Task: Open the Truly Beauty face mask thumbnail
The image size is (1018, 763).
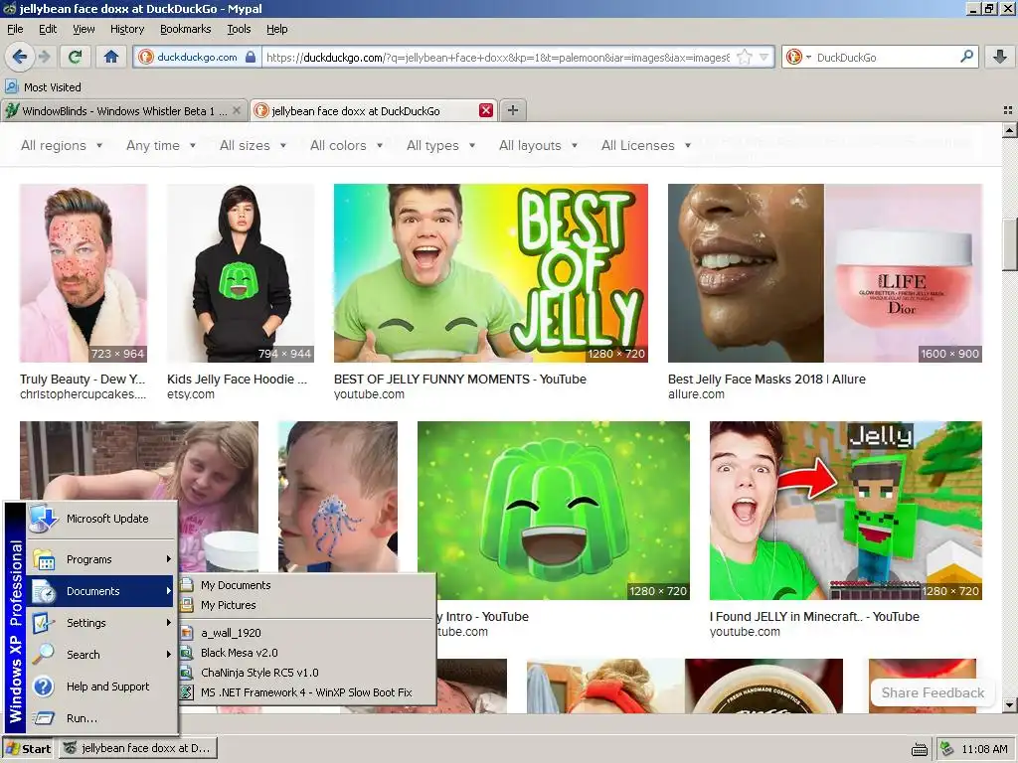Action: (x=84, y=273)
